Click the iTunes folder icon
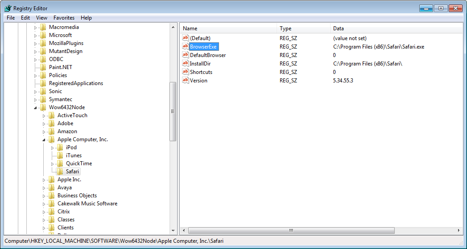This screenshot has width=467, height=249. click(60, 155)
